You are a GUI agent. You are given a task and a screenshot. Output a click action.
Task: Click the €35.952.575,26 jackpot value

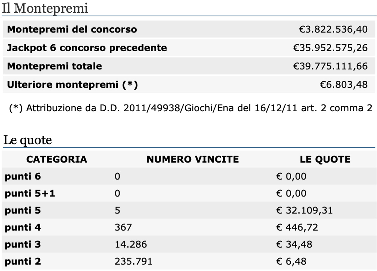(x=330, y=48)
